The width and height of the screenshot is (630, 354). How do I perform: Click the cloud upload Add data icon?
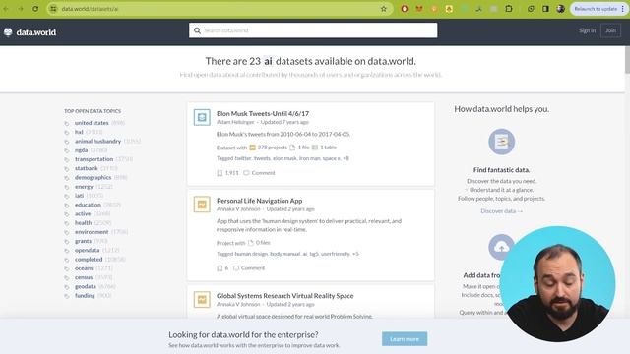coord(501,247)
